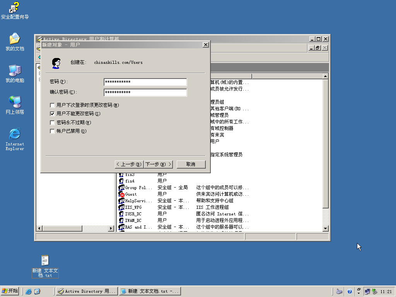This screenshot has height=297, width=396.
Task: Click the IWAM_DC user icon
Action: 121,220
